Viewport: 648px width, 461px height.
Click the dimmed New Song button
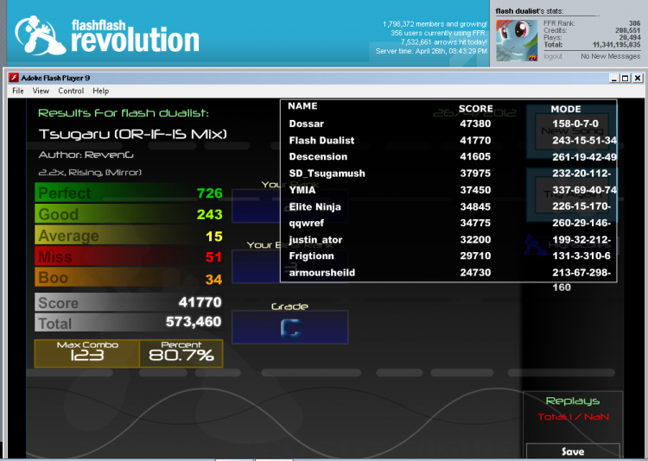572,130
